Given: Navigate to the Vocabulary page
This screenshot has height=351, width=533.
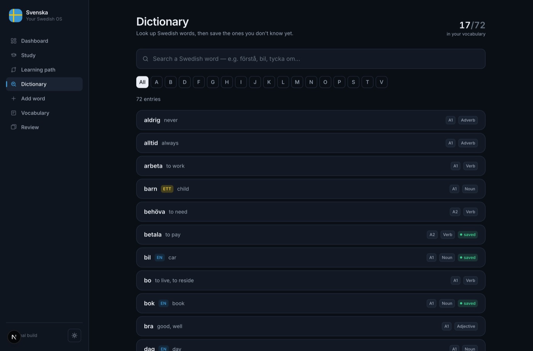Looking at the screenshot, I should click(x=45, y=113).
